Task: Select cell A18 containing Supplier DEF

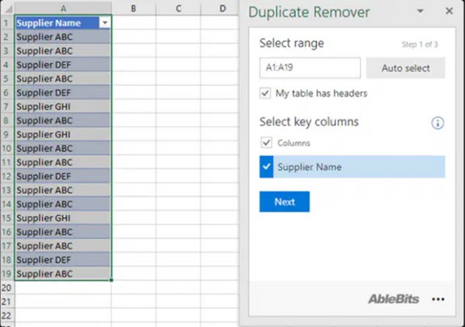Action: pos(63,260)
